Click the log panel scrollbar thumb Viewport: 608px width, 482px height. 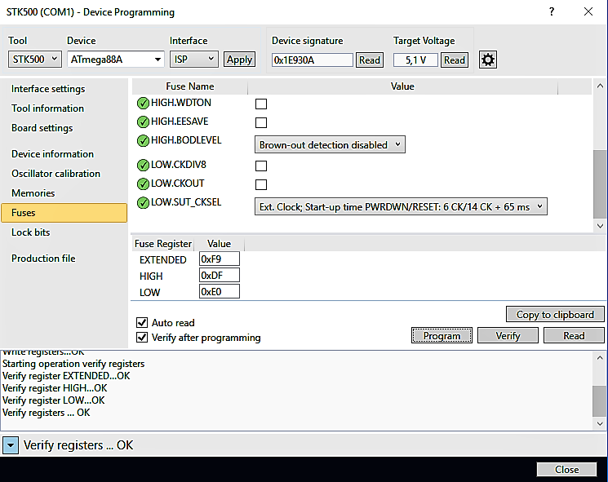click(x=600, y=401)
